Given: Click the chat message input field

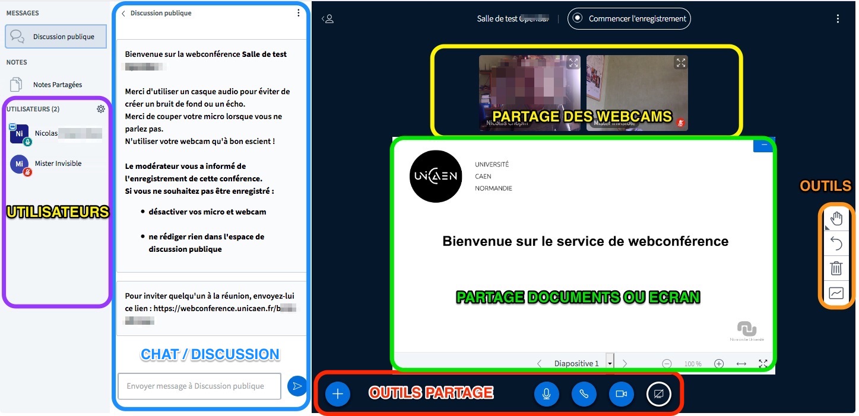Looking at the screenshot, I should (199, 386).
